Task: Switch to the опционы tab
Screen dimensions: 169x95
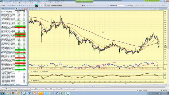Action: click(x=33, y=89)
